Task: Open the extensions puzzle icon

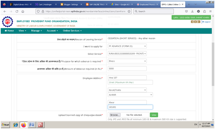Action: point(204,11)
